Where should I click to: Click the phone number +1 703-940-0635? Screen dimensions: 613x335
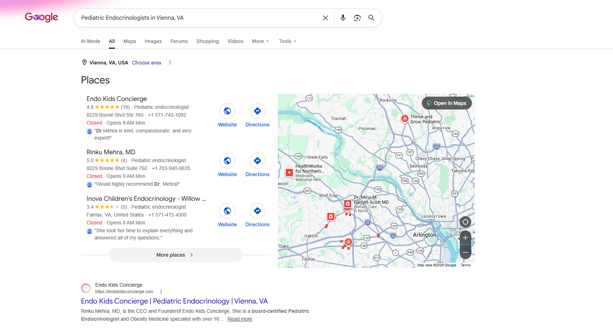[171, 168]
